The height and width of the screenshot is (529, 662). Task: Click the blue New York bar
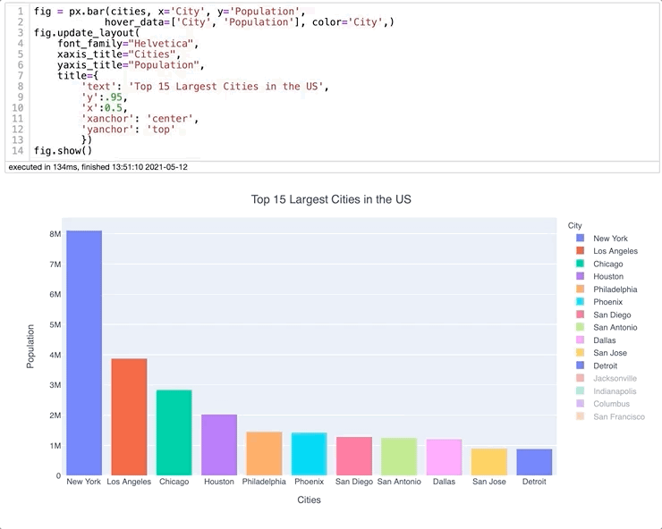[84, 353]
